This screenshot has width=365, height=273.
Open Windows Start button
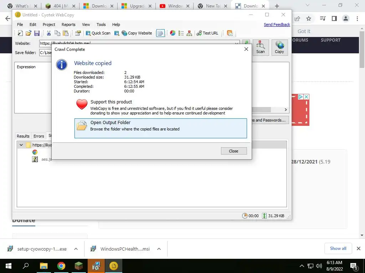[9, 266]
